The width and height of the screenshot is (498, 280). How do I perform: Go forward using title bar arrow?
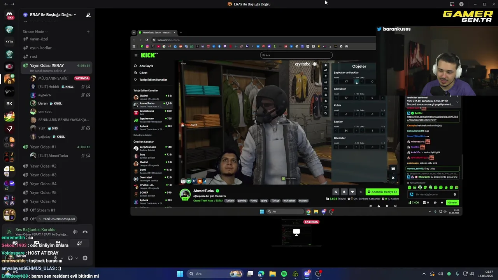point(13,4)
